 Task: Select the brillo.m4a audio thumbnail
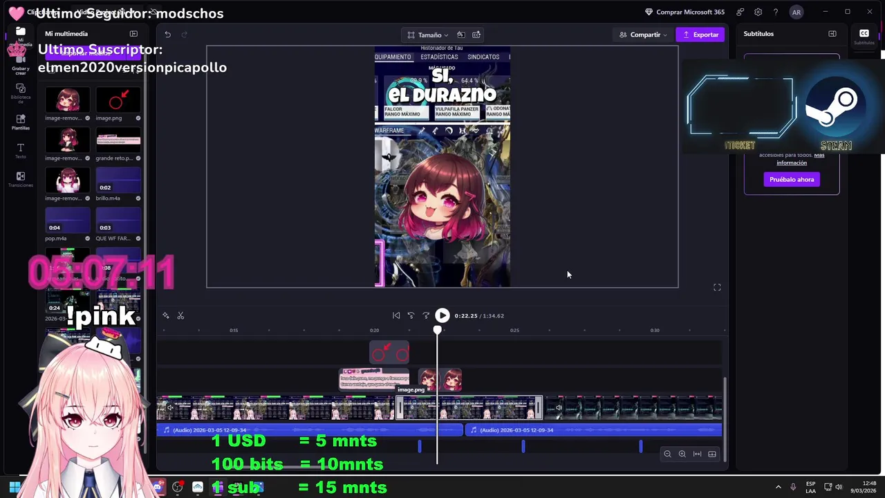(118, 181)
